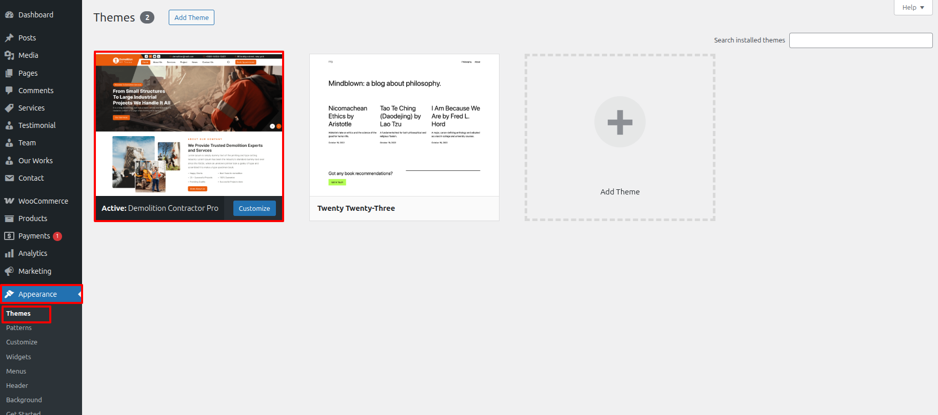Viewport: 938px width, 415px height.
Task: Open the Patterns submenu item
Action: 19,327
